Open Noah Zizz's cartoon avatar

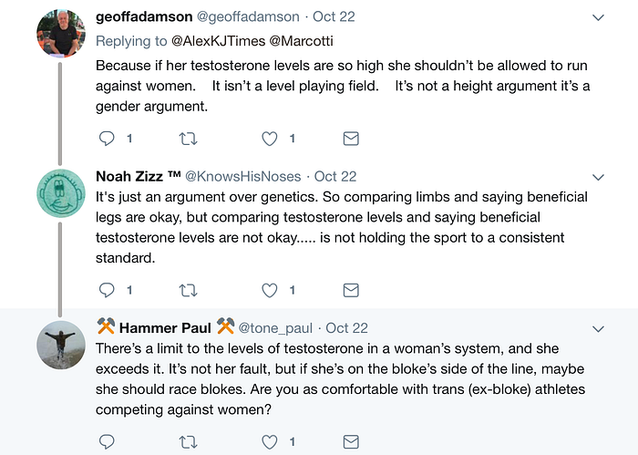[x=61, y=193]
